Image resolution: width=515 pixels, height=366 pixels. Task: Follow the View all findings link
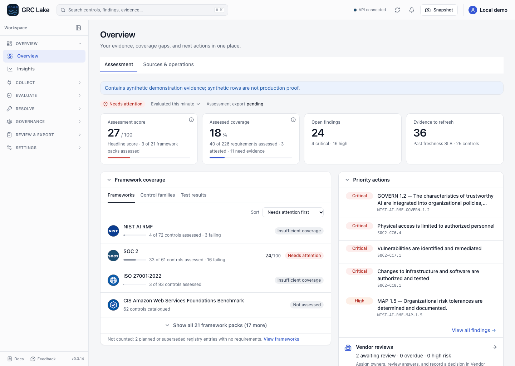coord(474,330)
